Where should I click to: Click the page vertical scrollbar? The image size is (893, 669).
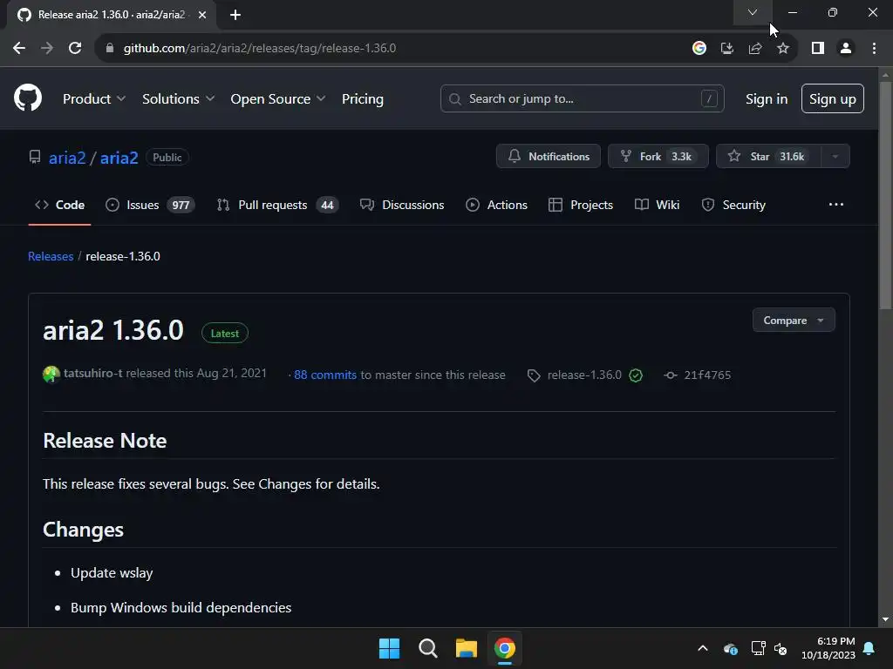coord(885,196)
